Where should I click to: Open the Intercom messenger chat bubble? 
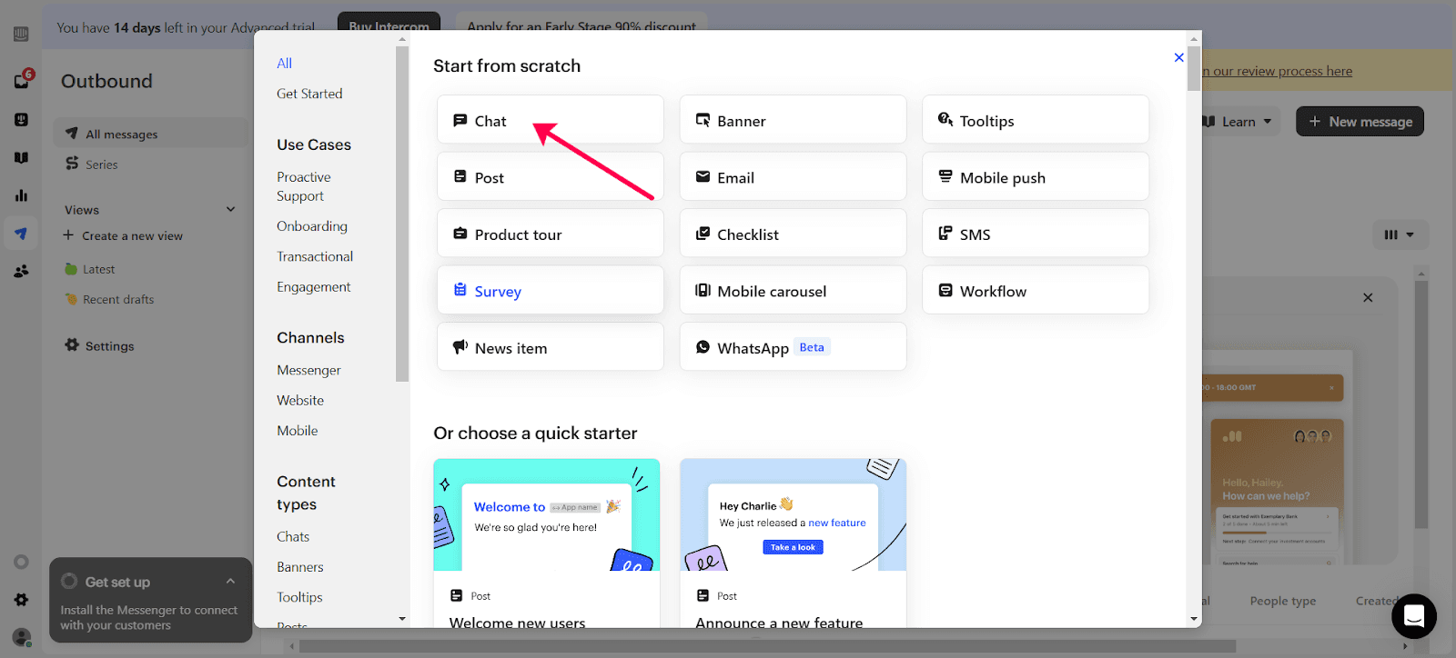tap(1413, 616)
